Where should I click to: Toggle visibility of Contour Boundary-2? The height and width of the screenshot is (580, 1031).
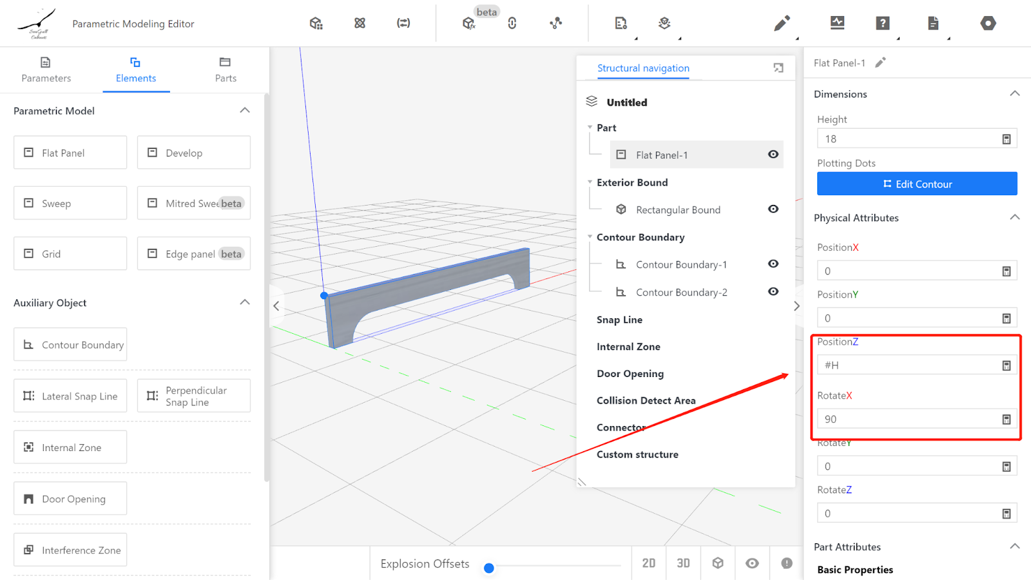[x=773, y=292]
